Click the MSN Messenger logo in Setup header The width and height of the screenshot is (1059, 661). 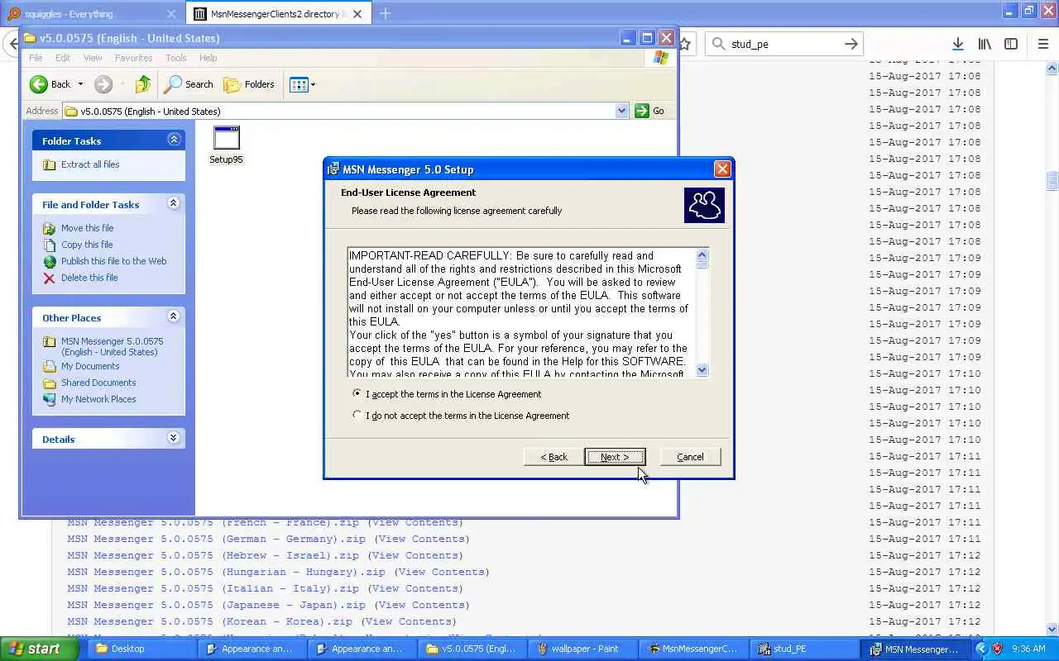click(704, 206)
